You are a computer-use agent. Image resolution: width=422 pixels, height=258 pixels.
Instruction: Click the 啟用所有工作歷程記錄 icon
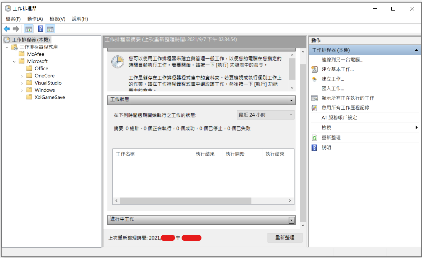314,108
